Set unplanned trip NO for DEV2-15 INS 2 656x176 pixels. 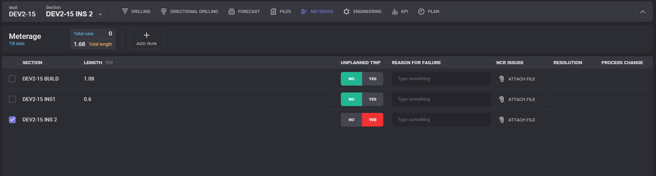(x=351, y=120)
